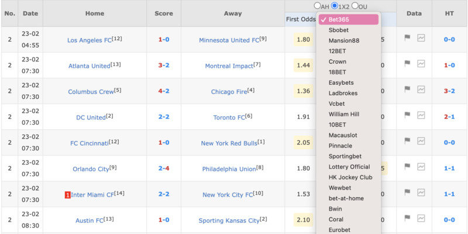Open the 4-2 score link for Columbus Crew

[164, 91]
